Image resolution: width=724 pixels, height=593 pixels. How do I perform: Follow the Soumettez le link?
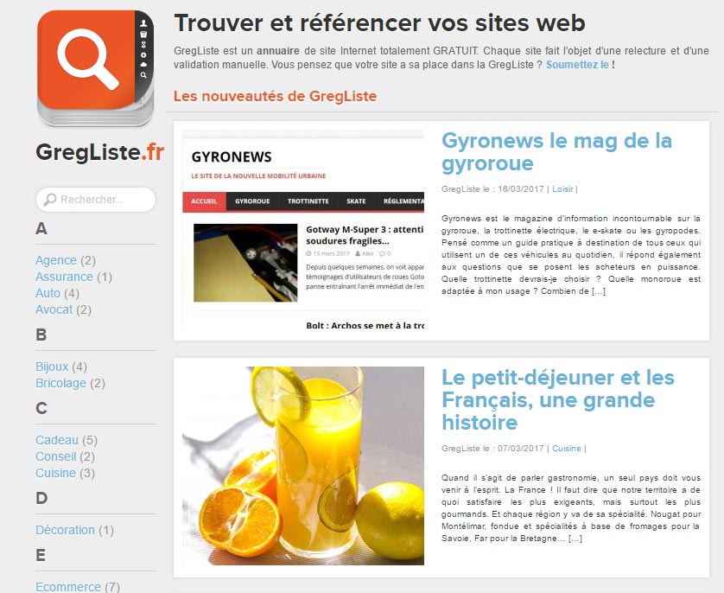[577, 65]
